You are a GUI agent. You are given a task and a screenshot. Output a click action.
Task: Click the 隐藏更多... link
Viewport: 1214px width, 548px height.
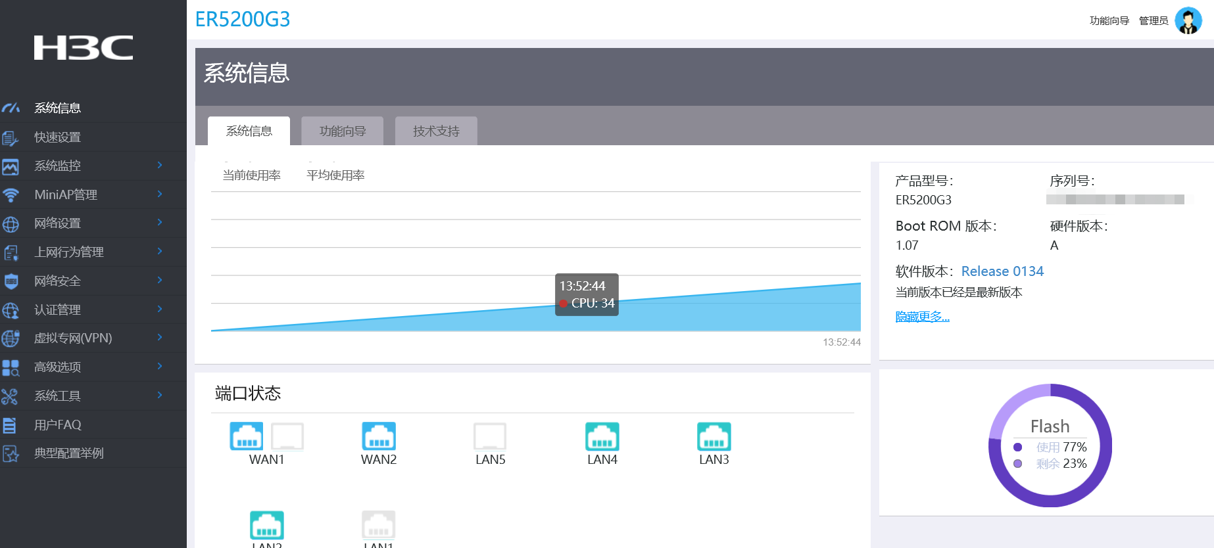click(x=923, y=317)
